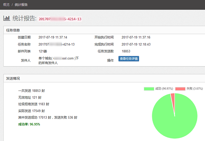This screenshot has width=205, height=141.
Task: Open the 概览 breadcrumb link
Action: click(6, 5)
